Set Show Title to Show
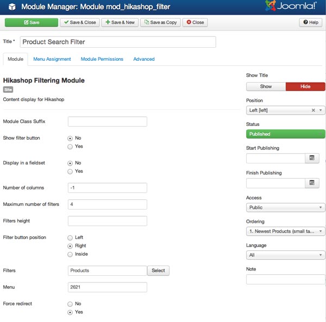 266,86
